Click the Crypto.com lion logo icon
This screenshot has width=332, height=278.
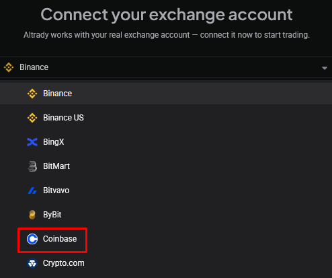pyautogui.click(x=32, y=263)
